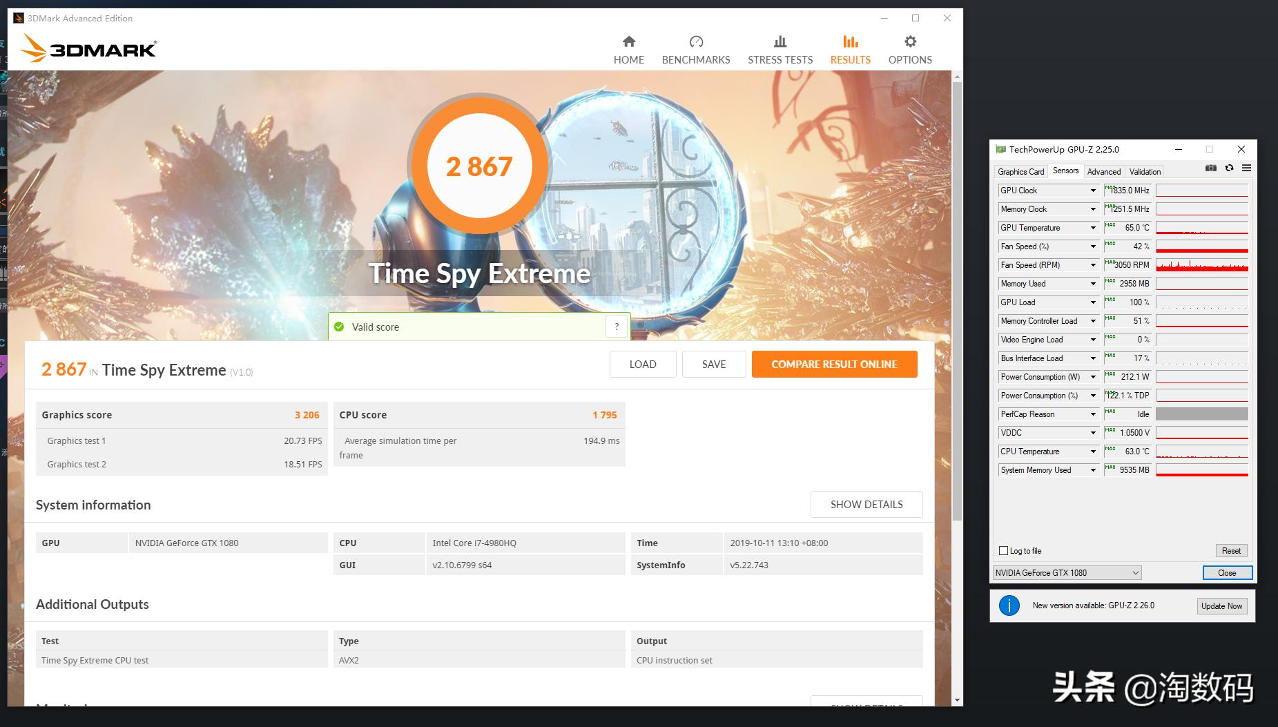Expand the Memory Controller Load dropdown
The height and width of the screenshot is (727, 1278).
(1093, 321)
